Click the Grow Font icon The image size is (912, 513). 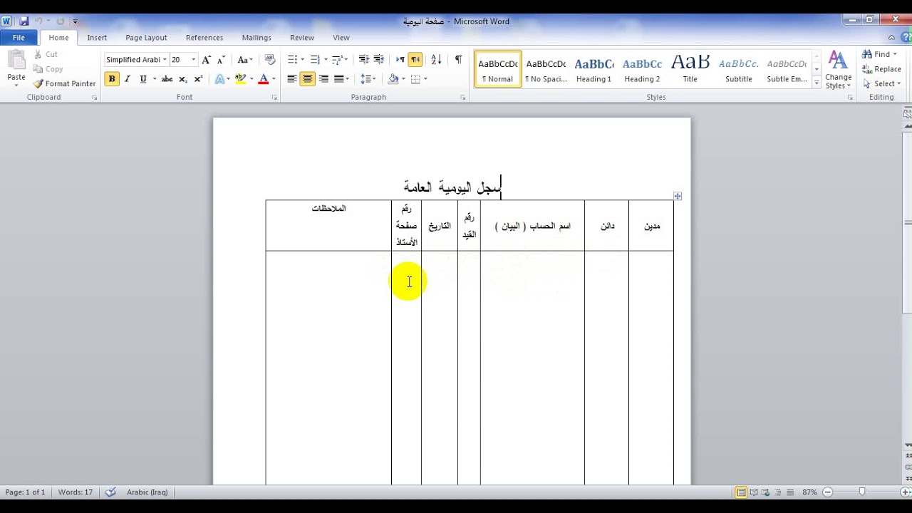click(x=206, y=60)
